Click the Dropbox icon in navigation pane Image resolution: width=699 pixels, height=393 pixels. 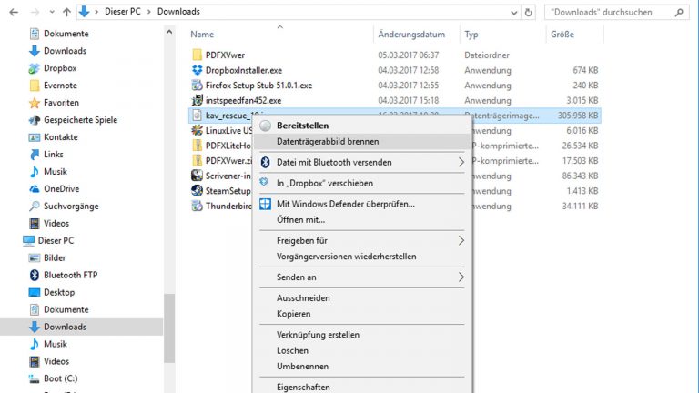coord(35,68)
